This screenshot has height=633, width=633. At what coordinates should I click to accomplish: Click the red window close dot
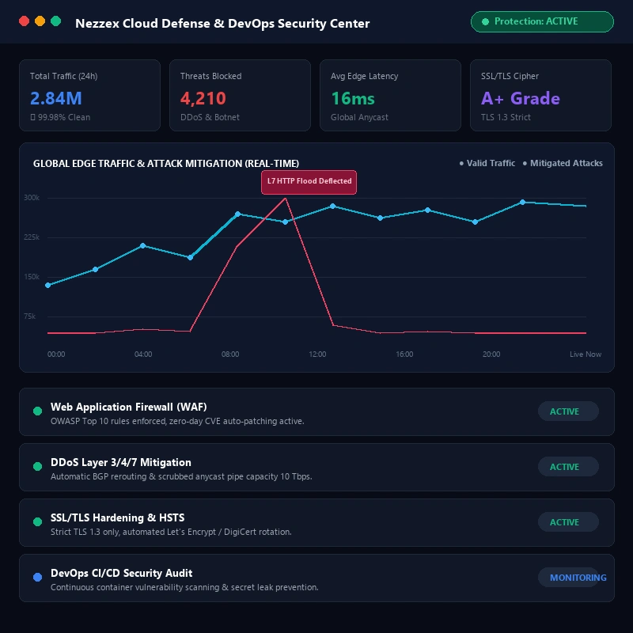25,21
